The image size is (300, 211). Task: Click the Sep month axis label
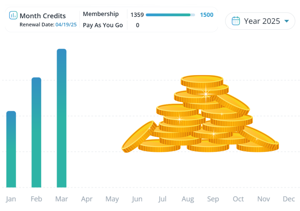pyautogui.click(x=213, y=199)
